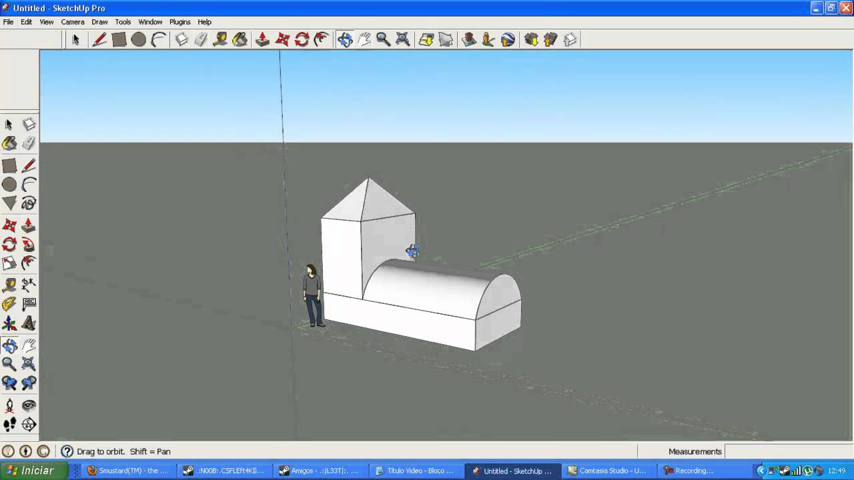This screenshot has width=854, height=480.
Task: Preview model in Google Earth icon
Action: [508, 39]
